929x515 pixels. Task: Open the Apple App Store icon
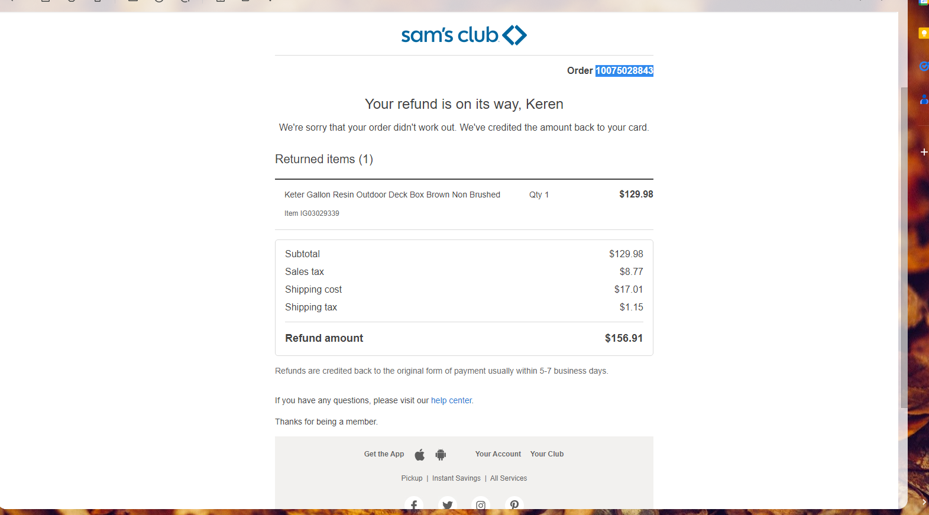tap(419, 455)
